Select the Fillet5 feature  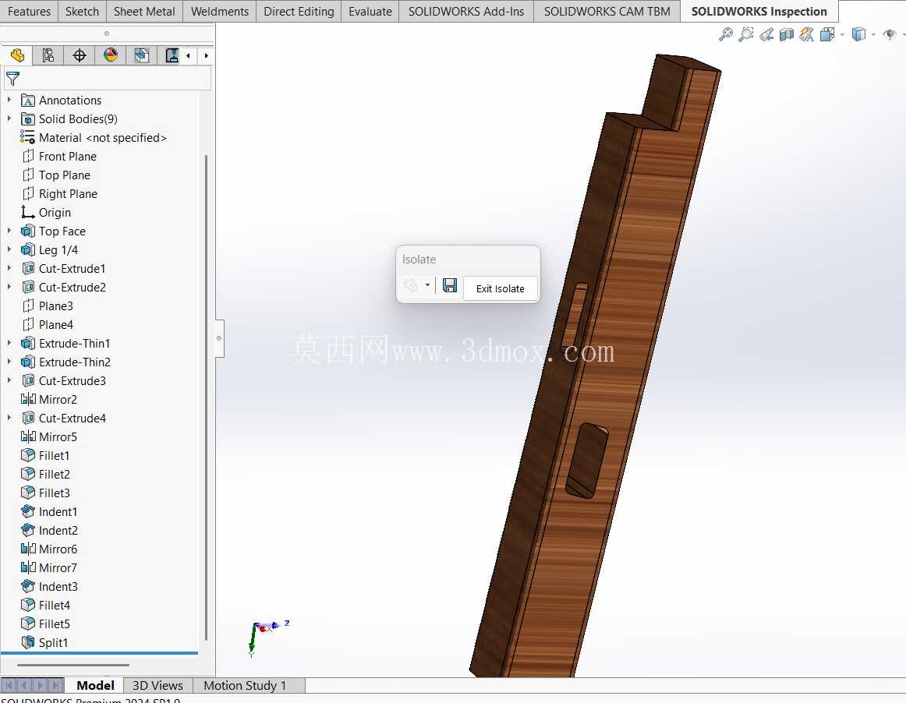46,624
